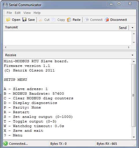Click the Serial Communicator title bar icon
This screenshot has width=139, height=148.
point(5,5)
